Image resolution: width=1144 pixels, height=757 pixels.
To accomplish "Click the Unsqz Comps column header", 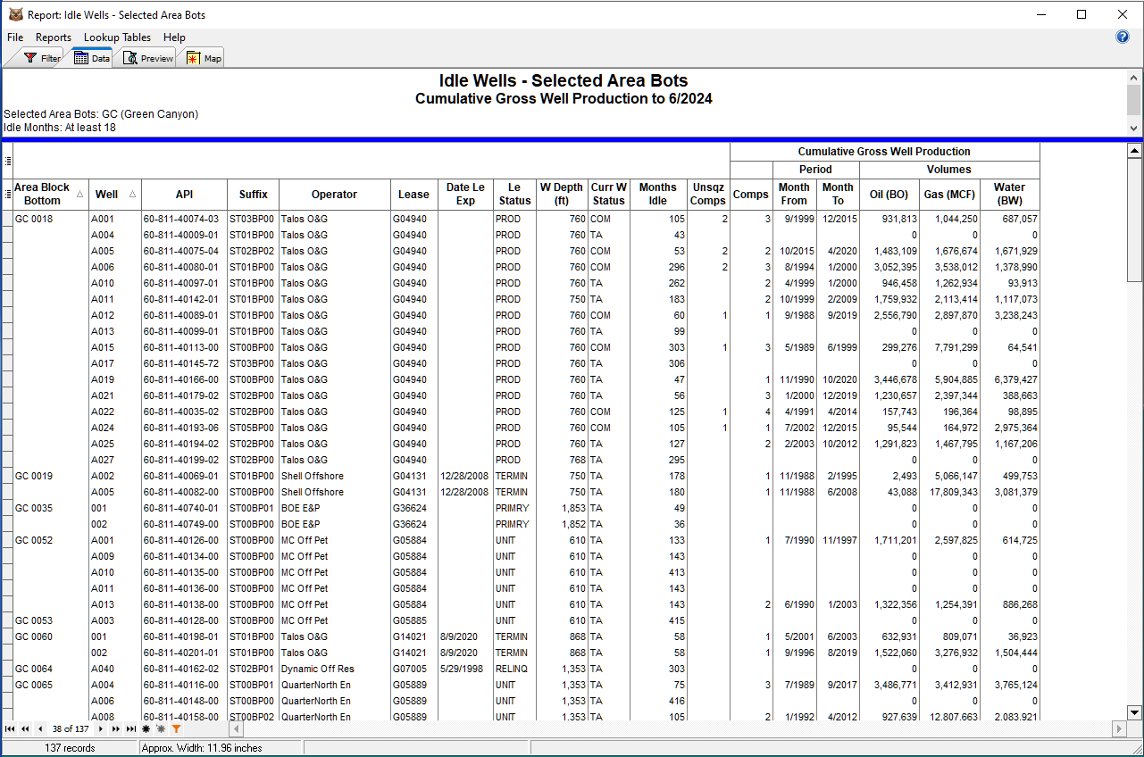I will click(x=708, y=194).
